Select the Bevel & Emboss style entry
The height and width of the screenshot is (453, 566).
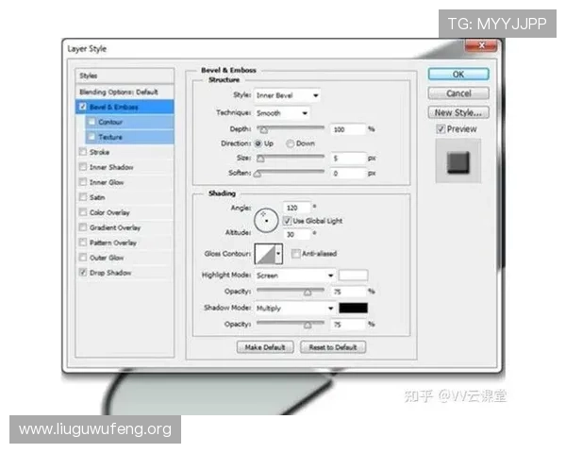click(x=125, y=107)
